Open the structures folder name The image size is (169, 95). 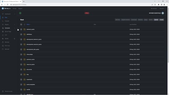point(29,69)
